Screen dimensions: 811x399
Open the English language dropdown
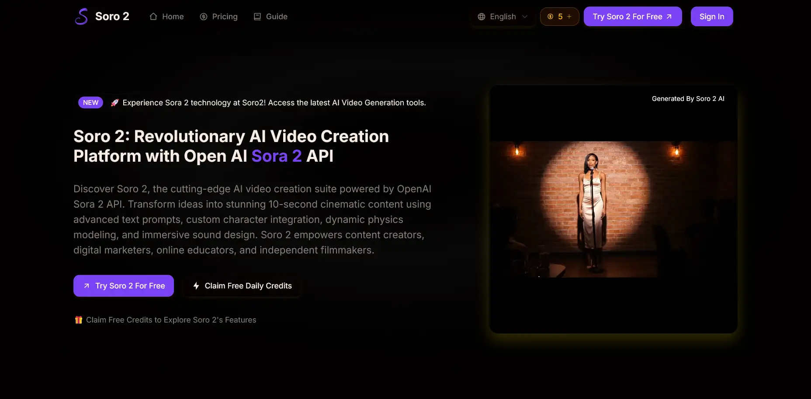pyautogui.click(x=503, y=17)
